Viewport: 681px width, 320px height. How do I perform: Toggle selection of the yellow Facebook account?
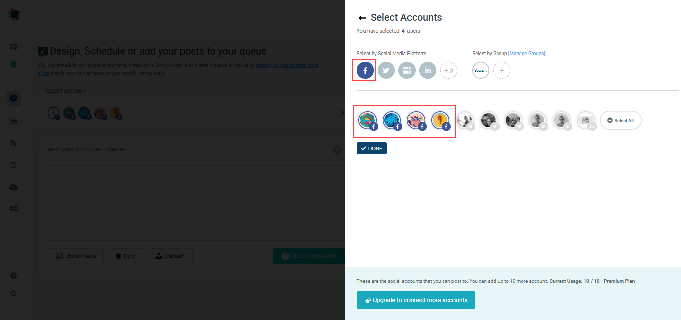(x=440, y=120)
